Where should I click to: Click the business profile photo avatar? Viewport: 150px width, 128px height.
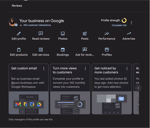13,22
